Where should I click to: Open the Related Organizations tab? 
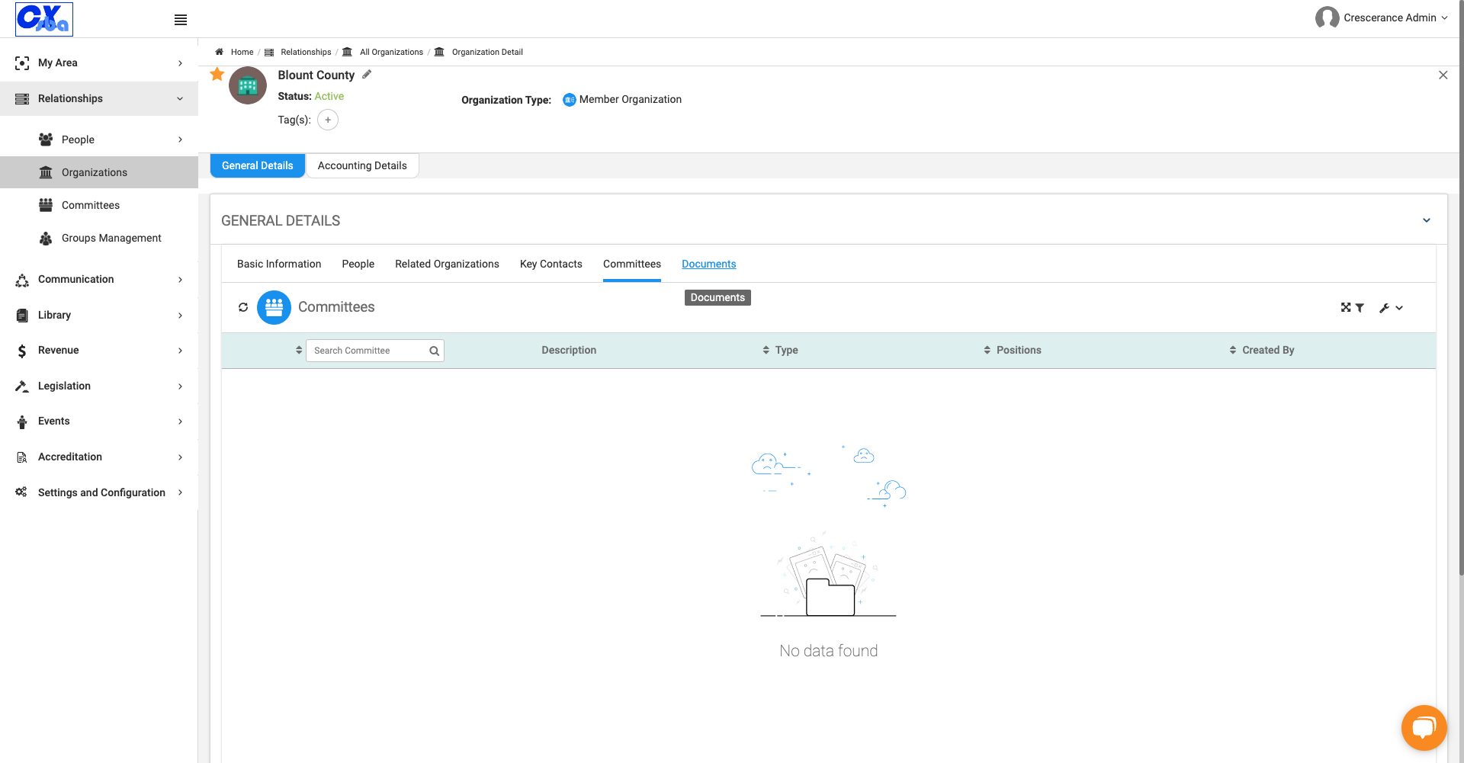pyautogui.click(x=447, y=264)
